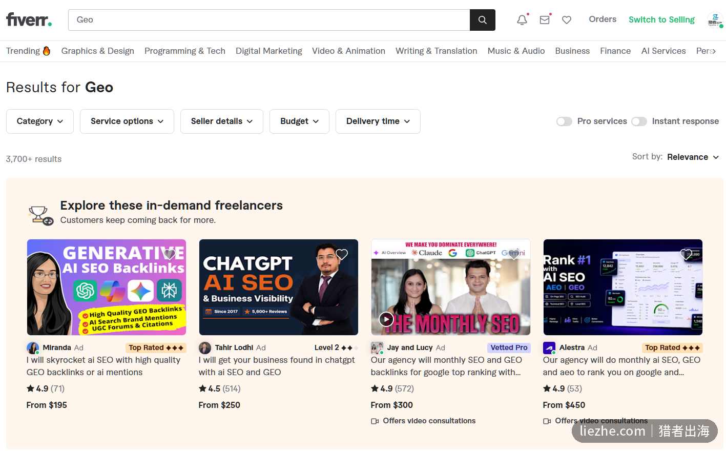
Task: Open the favorites heart list icon
Action: [x=567, y=20]
